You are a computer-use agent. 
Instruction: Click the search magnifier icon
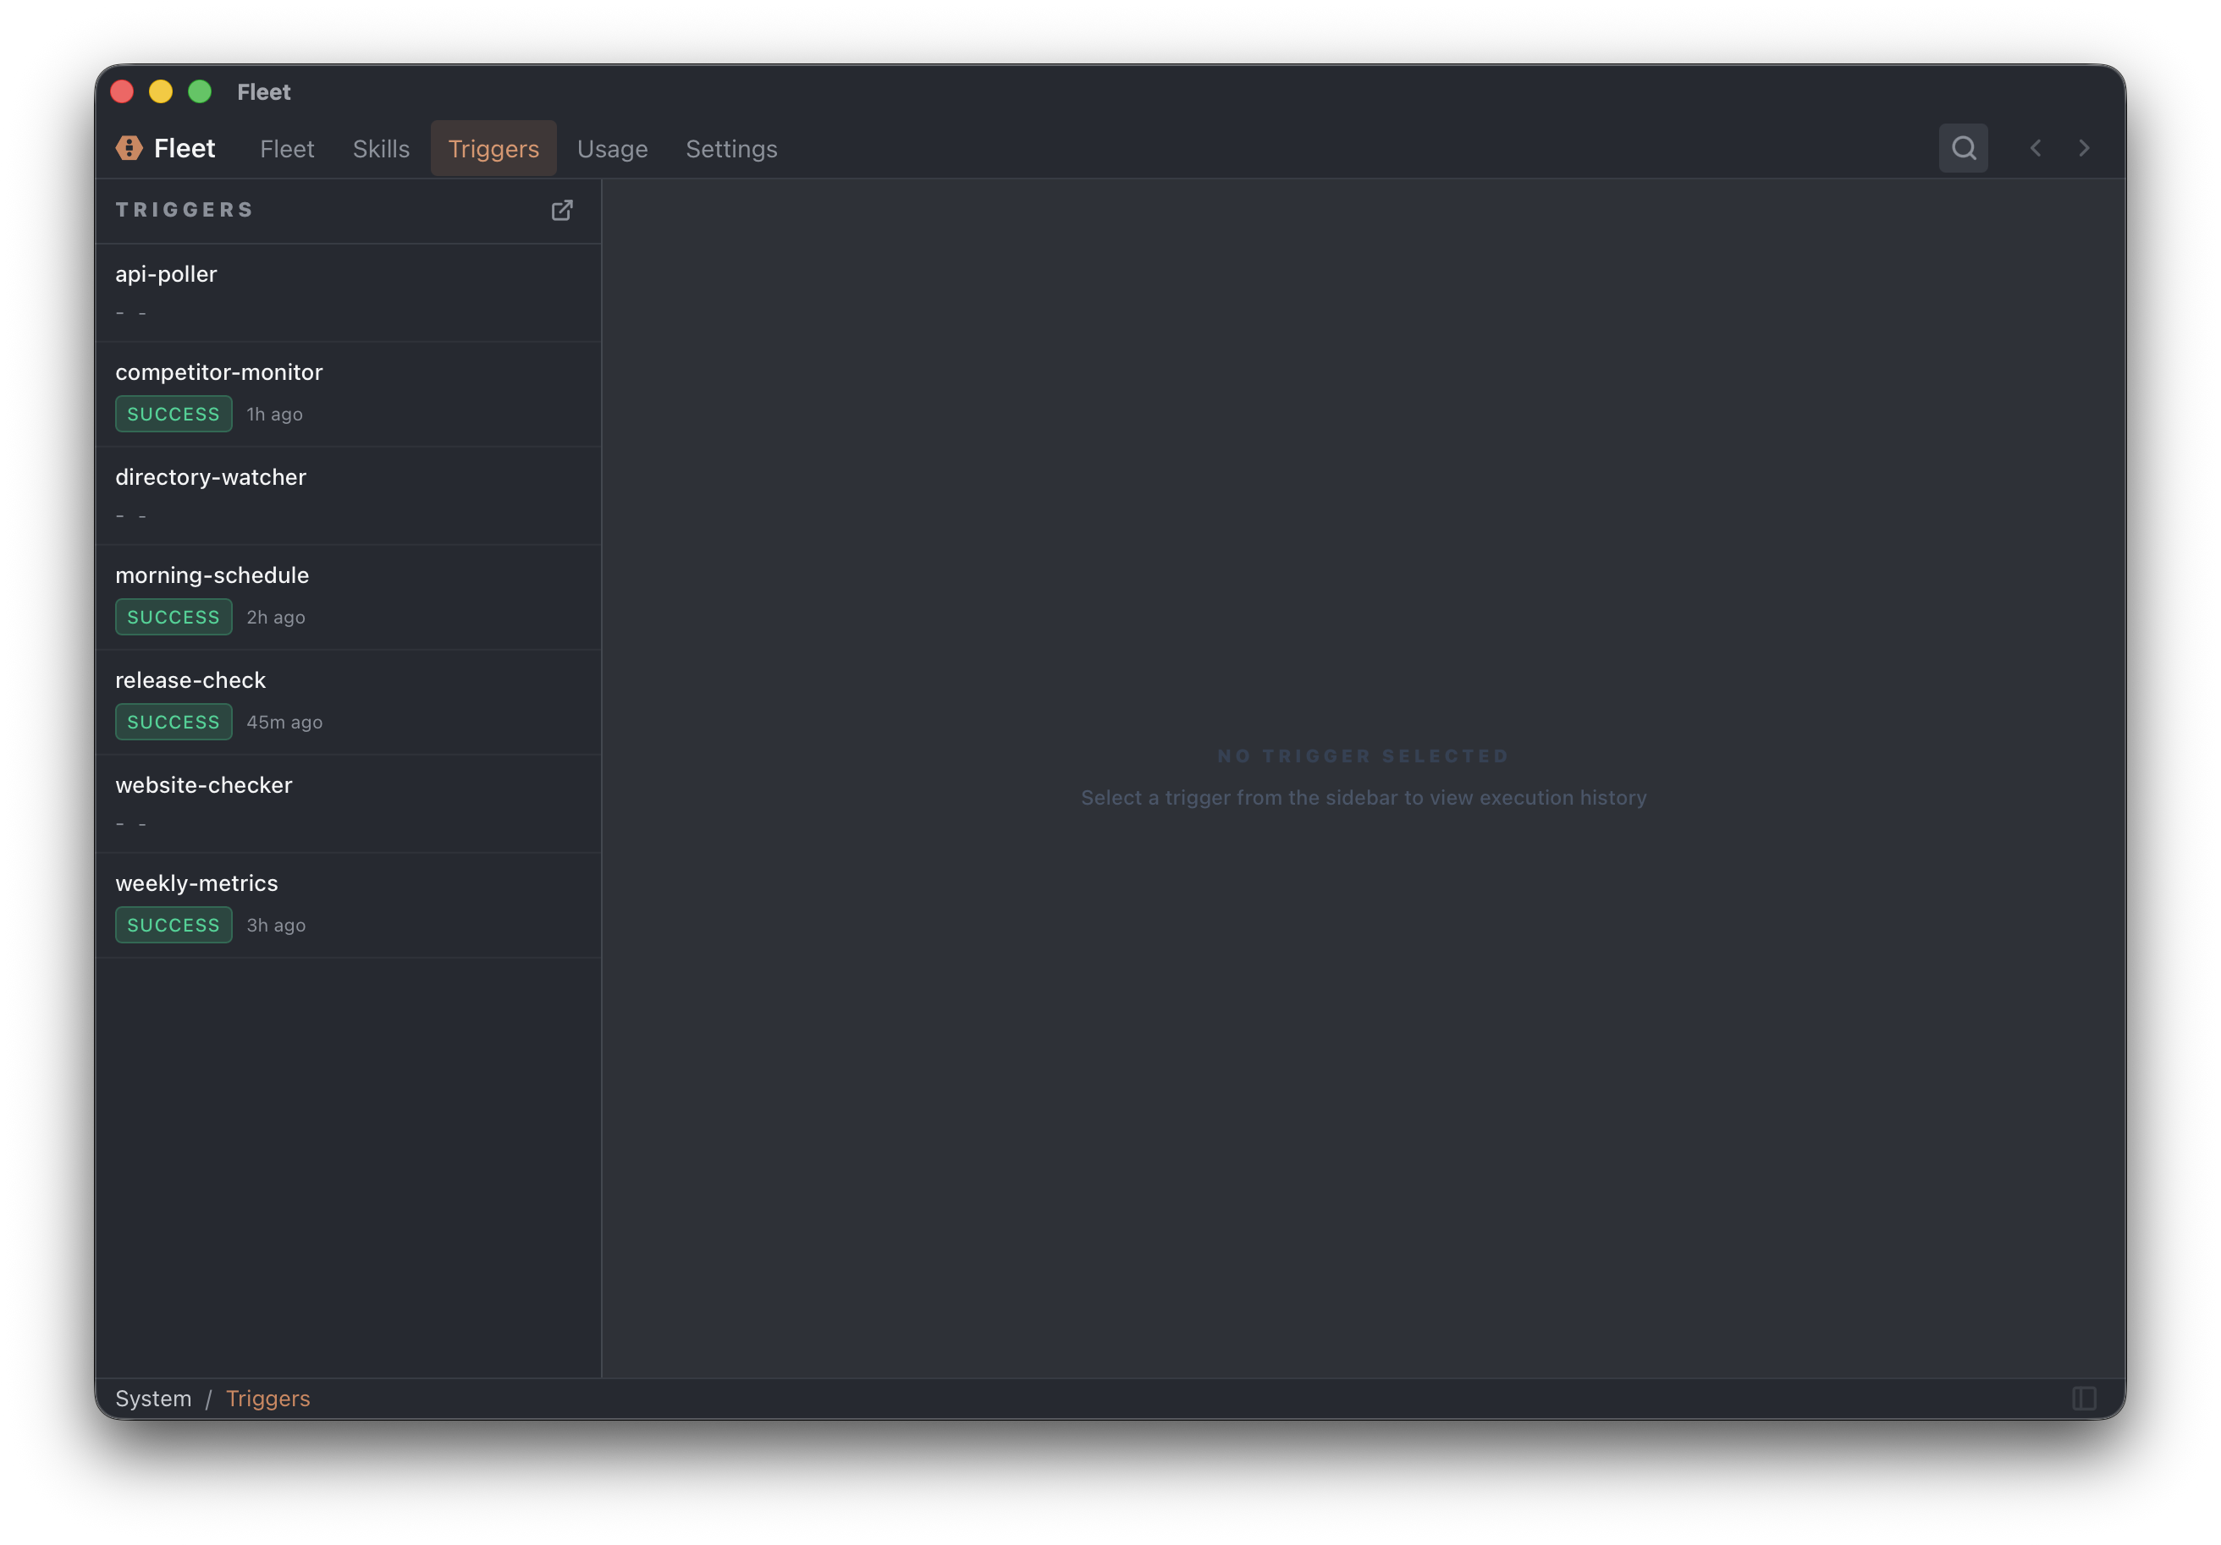coord(1963,148)
